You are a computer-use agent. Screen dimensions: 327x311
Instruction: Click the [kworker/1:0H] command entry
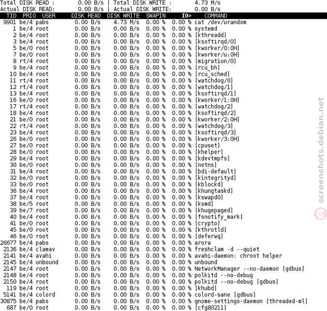217,100
